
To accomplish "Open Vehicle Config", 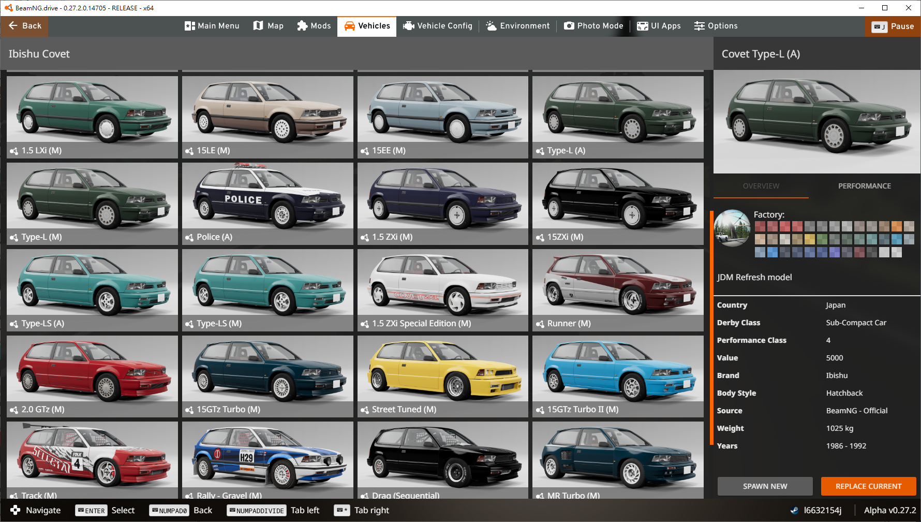I will (438, 26).
